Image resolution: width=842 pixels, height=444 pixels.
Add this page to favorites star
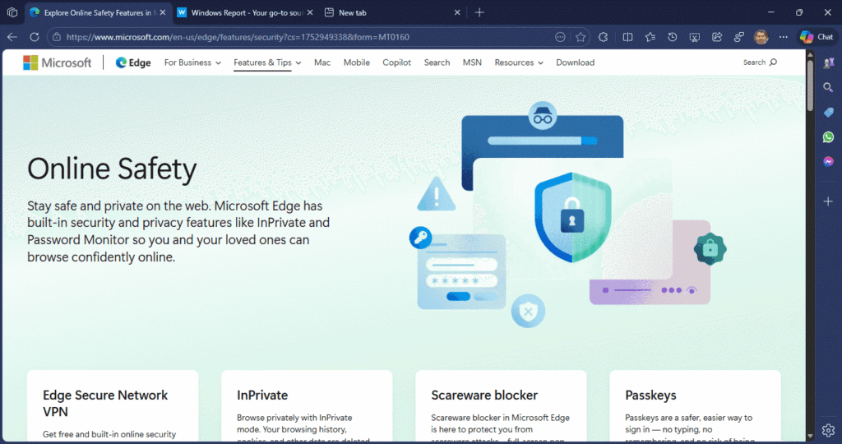click(581, 37)
